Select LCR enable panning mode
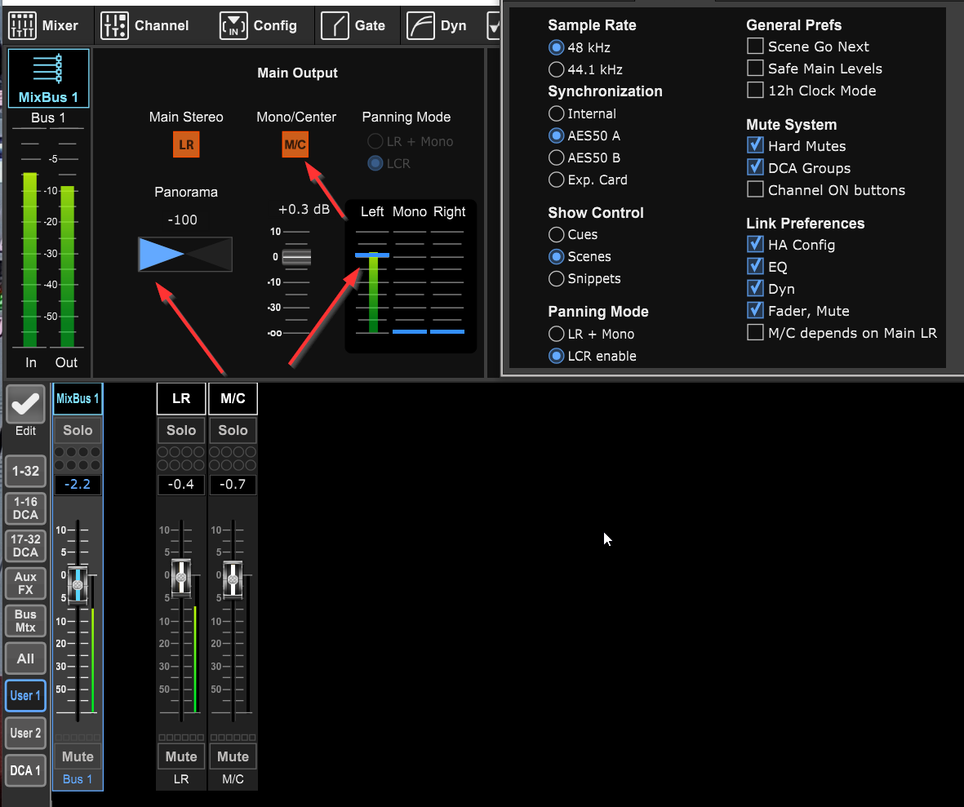This screenshot has height=807, width=964. pos(592,357)
